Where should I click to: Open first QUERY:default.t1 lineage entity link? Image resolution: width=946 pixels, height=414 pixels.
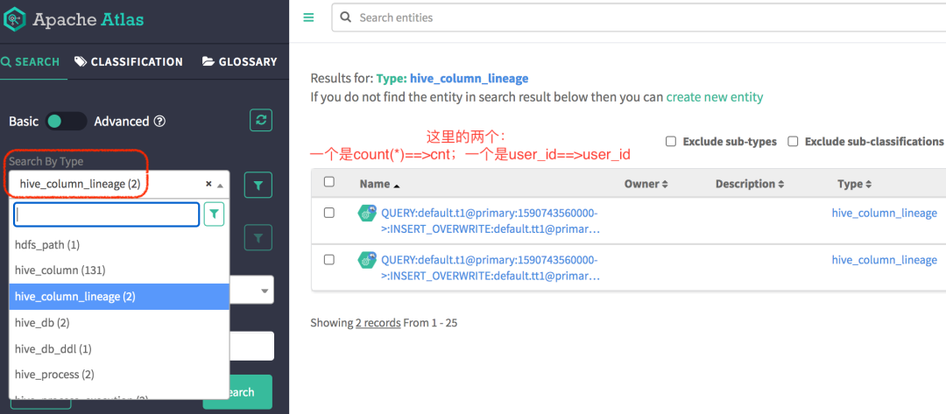[x=490, y=221]
